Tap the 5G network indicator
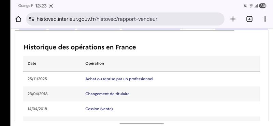Screen dimensions: 273x126 tap(251, 6)
